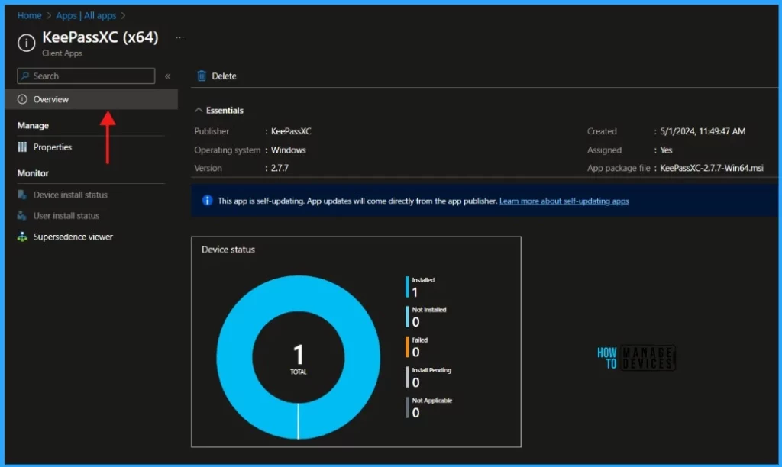This screenshot has width=782, height=467.
Task: Open the ellipsis more options menu
Action: (179, 37)
